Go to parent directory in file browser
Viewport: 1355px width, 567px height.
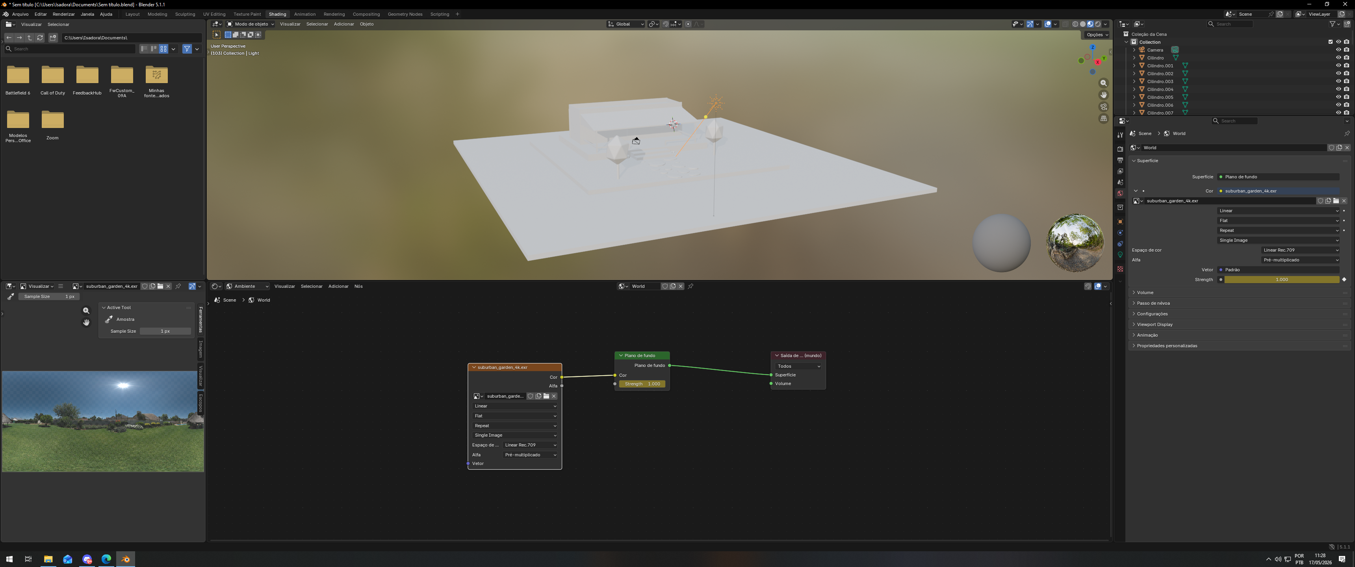point(30,38)
